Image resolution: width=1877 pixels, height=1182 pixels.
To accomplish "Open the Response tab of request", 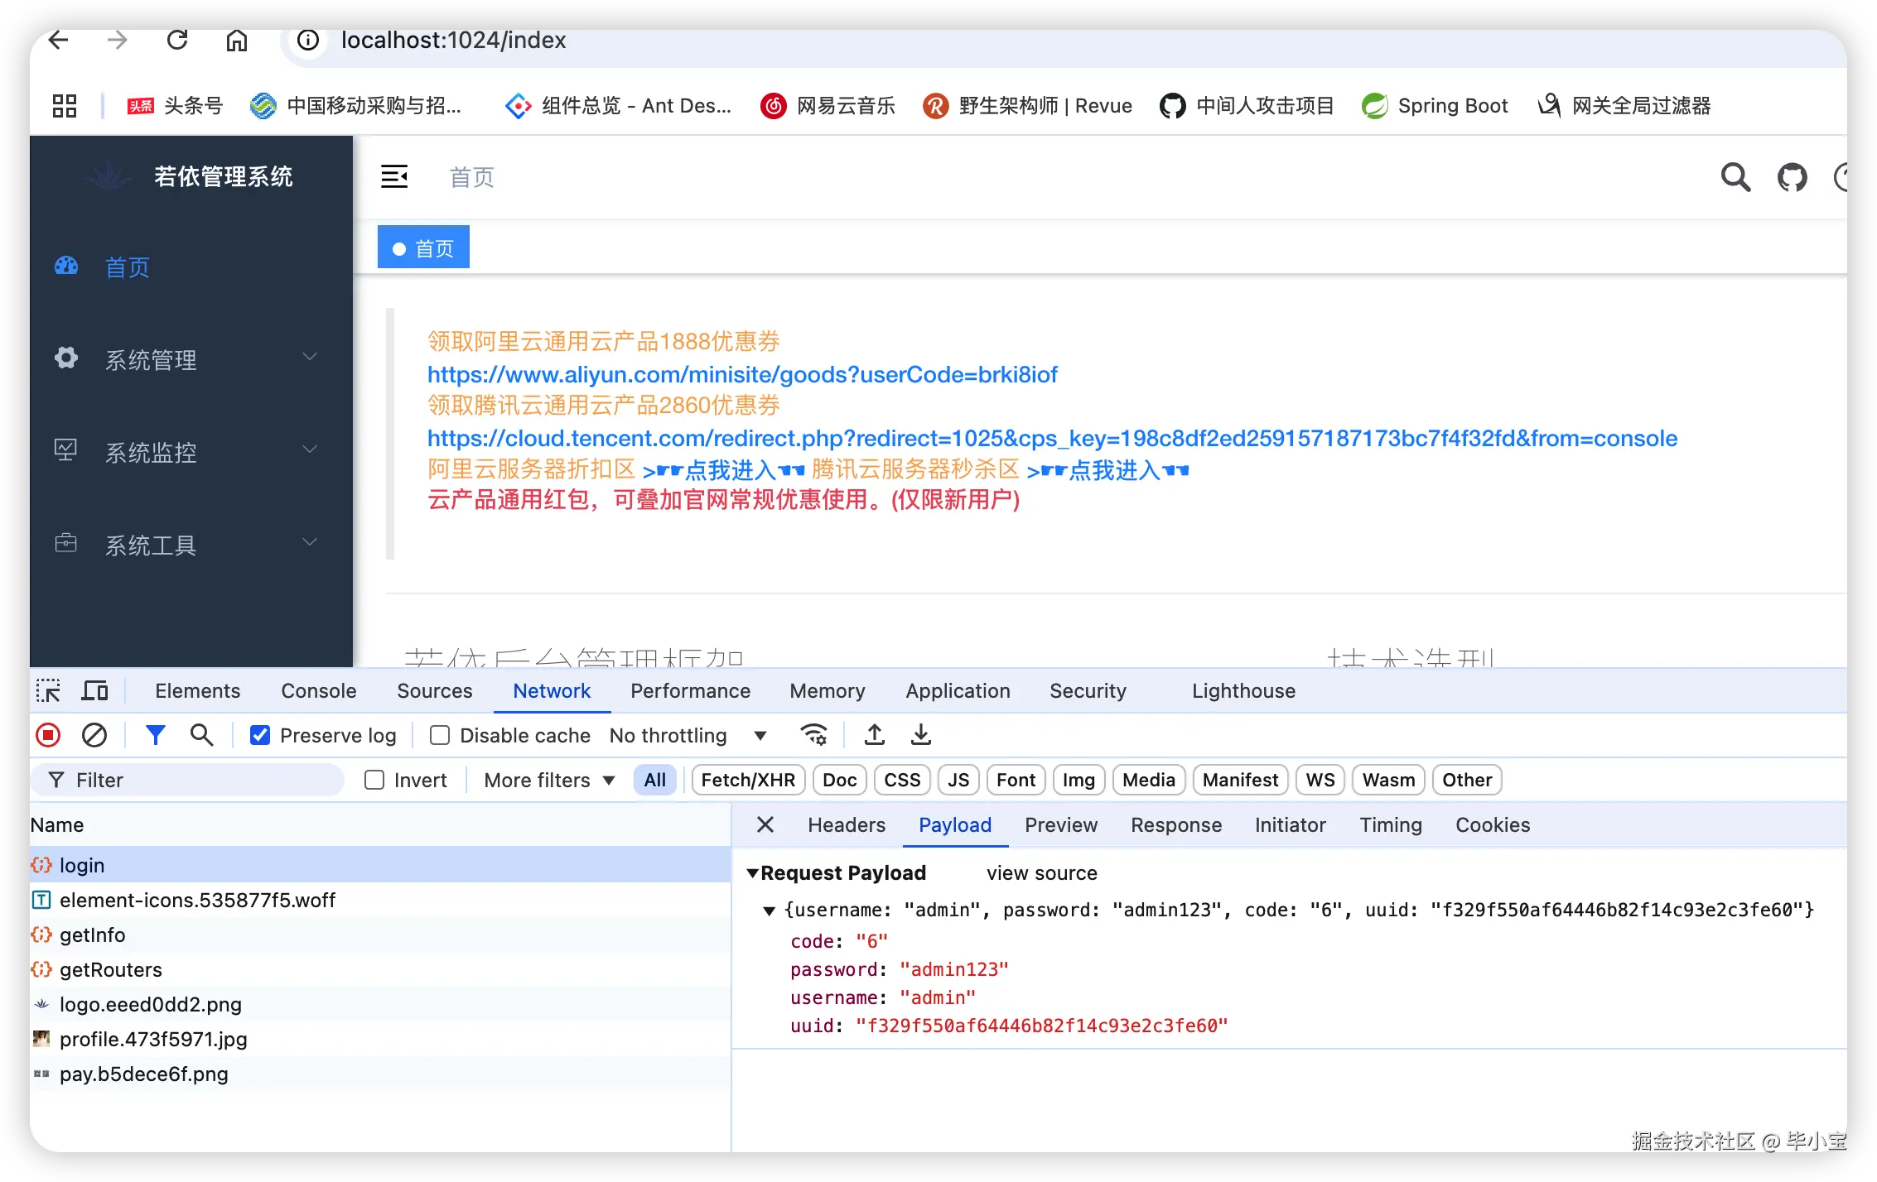I will tap(1175, 824).
